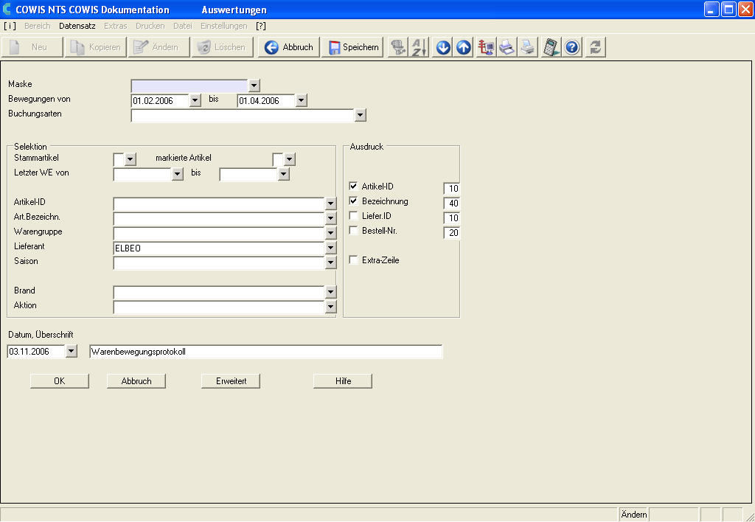This screenshot has width=755, height=522.
Task: Open the Lieferant dropdown arrow
Action: 331,248
